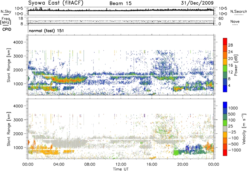Screen dimensions: 247x171
Task: Click the bottom blue swatch of Power colorbar
Action: click(x=225, y=89)
